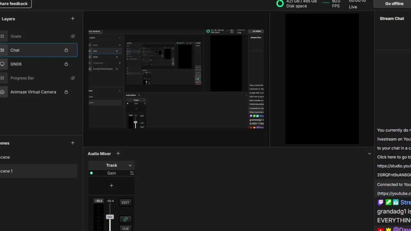
Task: Toggle lock on Animaze Virtual Camera layer
Action: tap(66, 92)
